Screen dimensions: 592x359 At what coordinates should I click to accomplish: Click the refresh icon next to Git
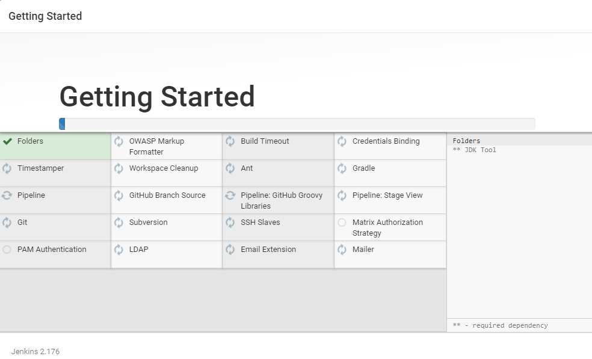tap(7, 222)
